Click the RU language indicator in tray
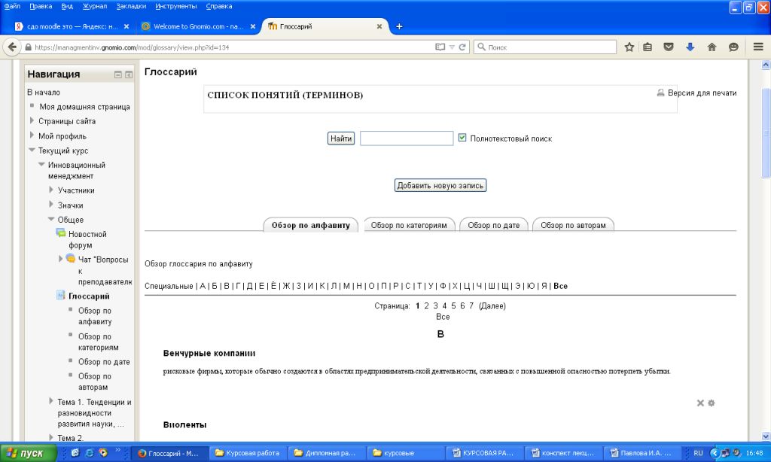This screenshot has height=462, width=771. click(x=698, y=453)
